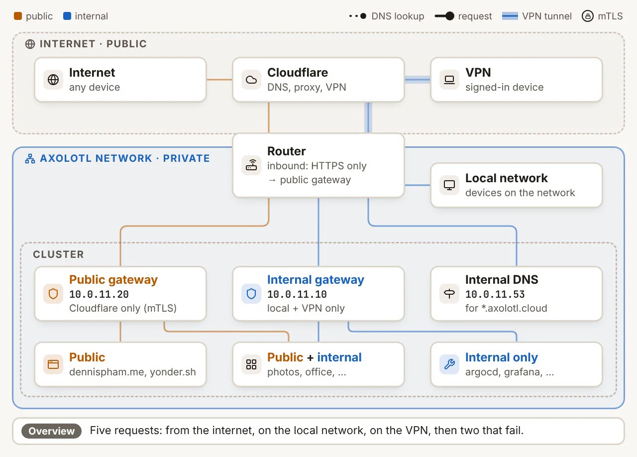
Task: Click the Router card title
Action: pos(287,151)
